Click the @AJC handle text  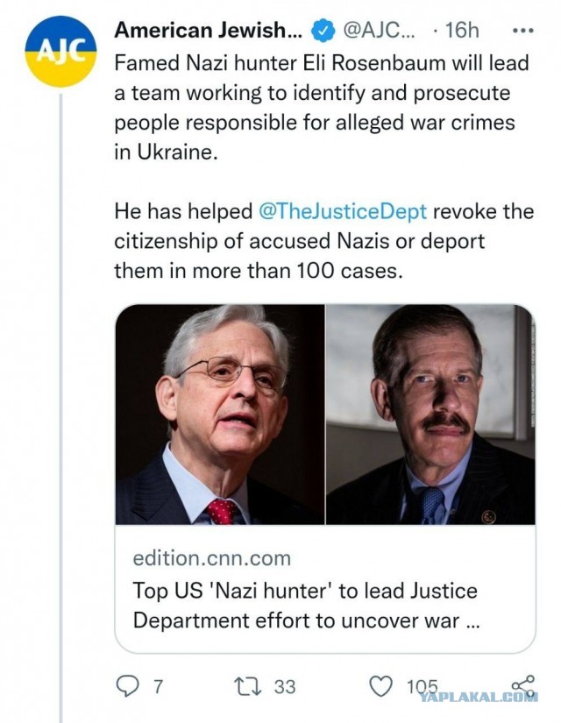click(373, 31)
